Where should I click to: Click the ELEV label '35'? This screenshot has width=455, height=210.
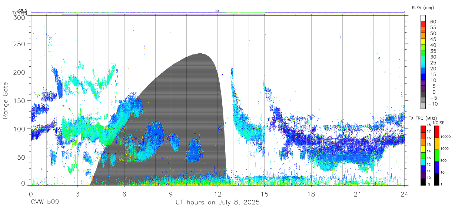tap(433, 51)
